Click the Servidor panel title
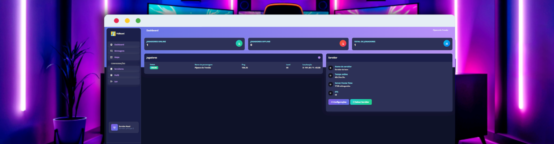Screen dimensions: 554x144 point(333,58)
